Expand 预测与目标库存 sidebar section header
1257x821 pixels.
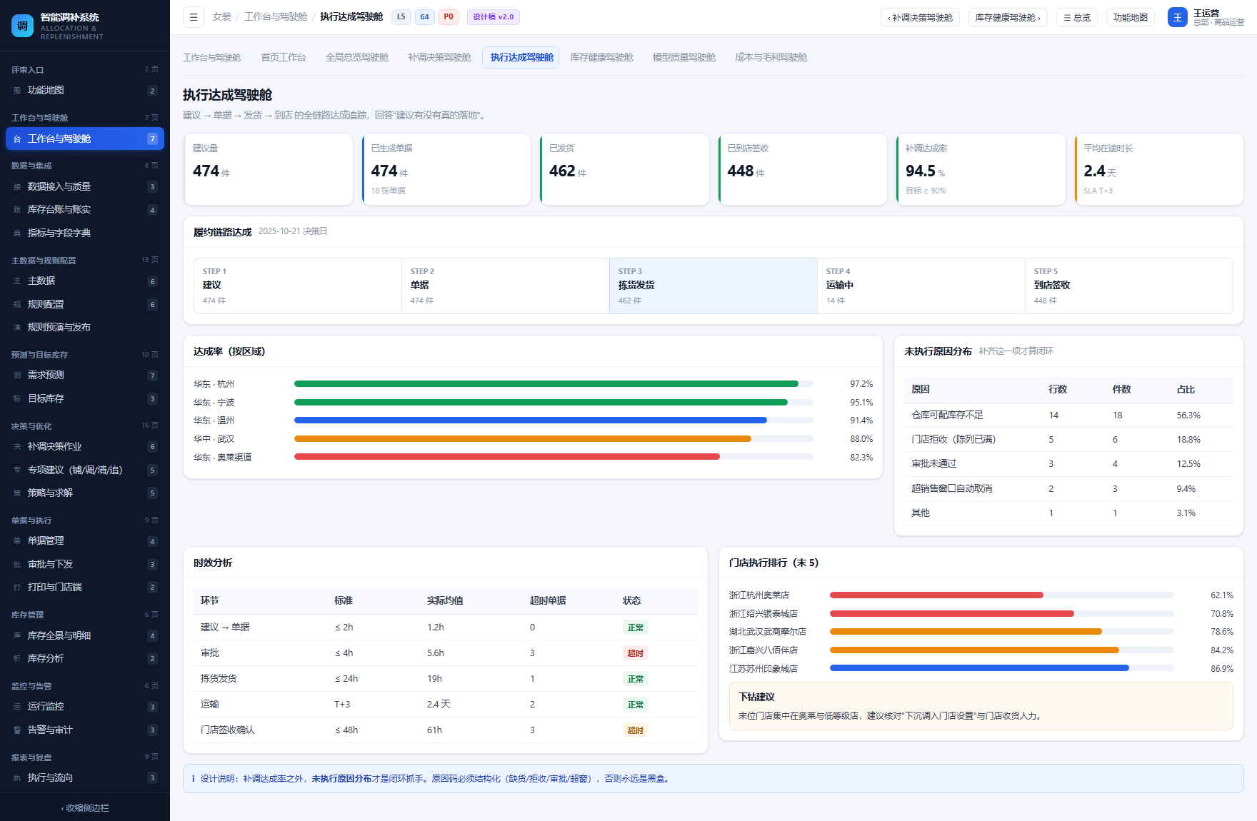pos(85,355)
